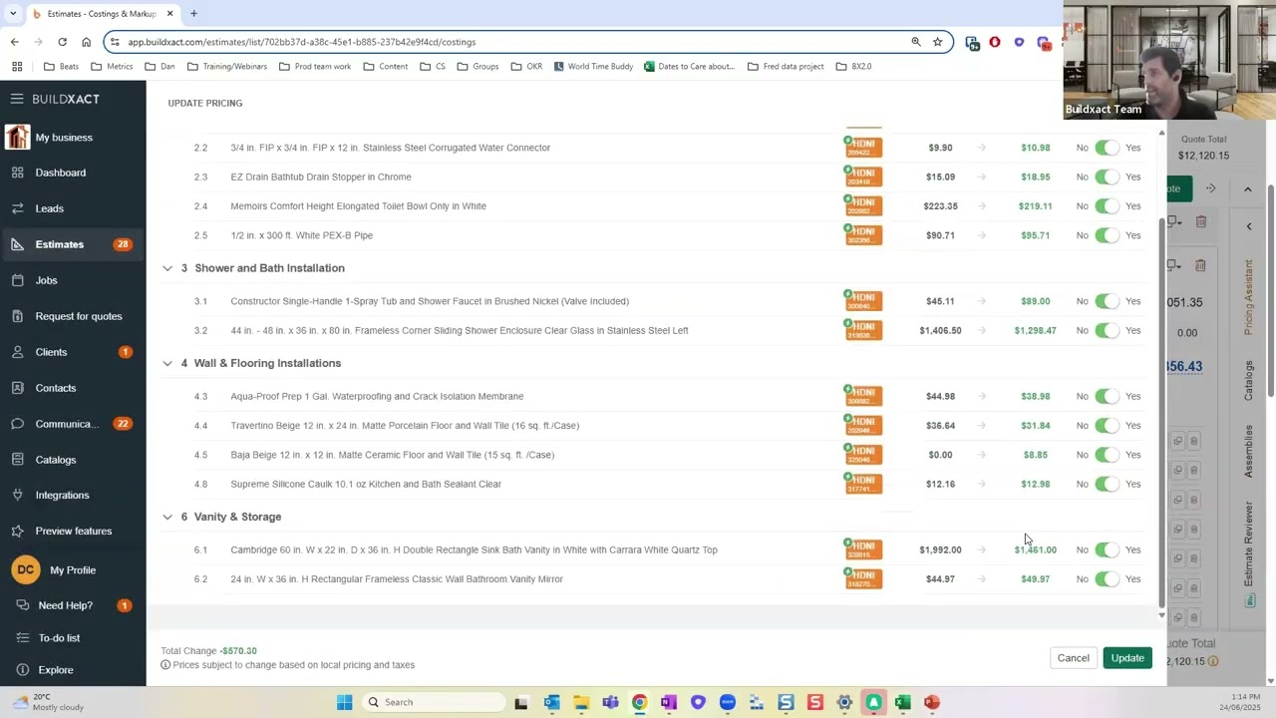
Task: Open Need Help? support item
Action: pos(65,605)
